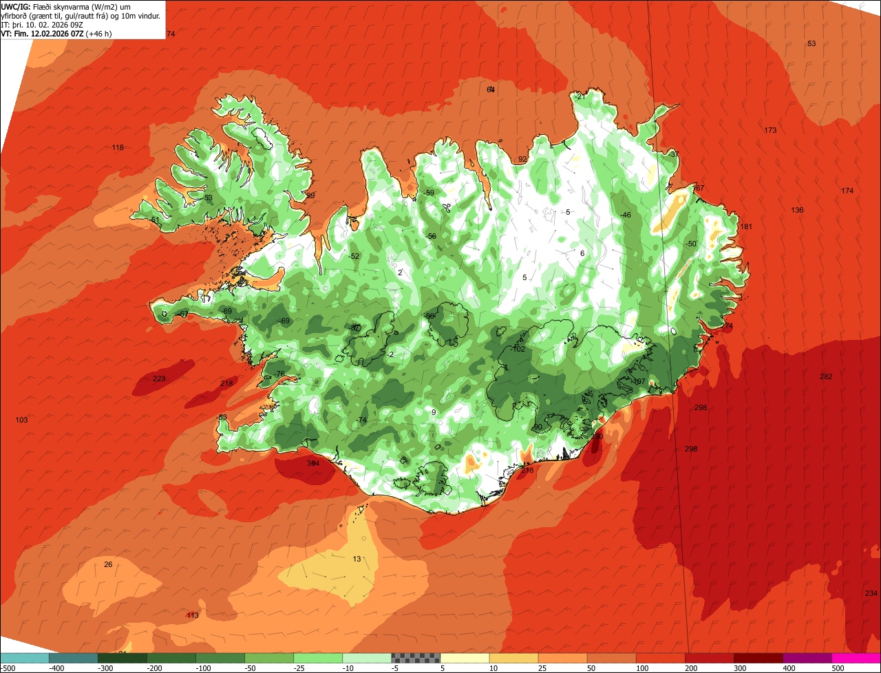Viewport: 881px width, 673px height.
Task: Select the 282 value in the dark red area
Action: coord(826,376)
